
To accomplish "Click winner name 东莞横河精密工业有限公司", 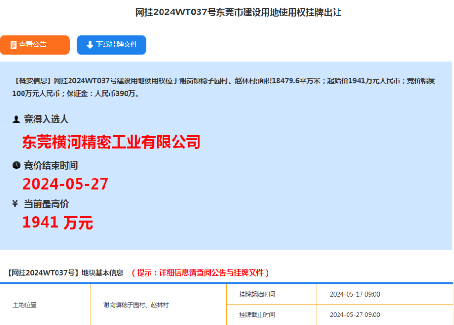I will coord(111,142).
